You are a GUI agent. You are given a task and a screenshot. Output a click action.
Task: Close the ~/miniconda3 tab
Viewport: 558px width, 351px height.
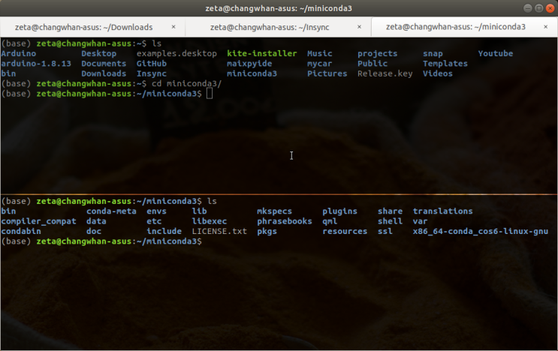click(547, 26)
